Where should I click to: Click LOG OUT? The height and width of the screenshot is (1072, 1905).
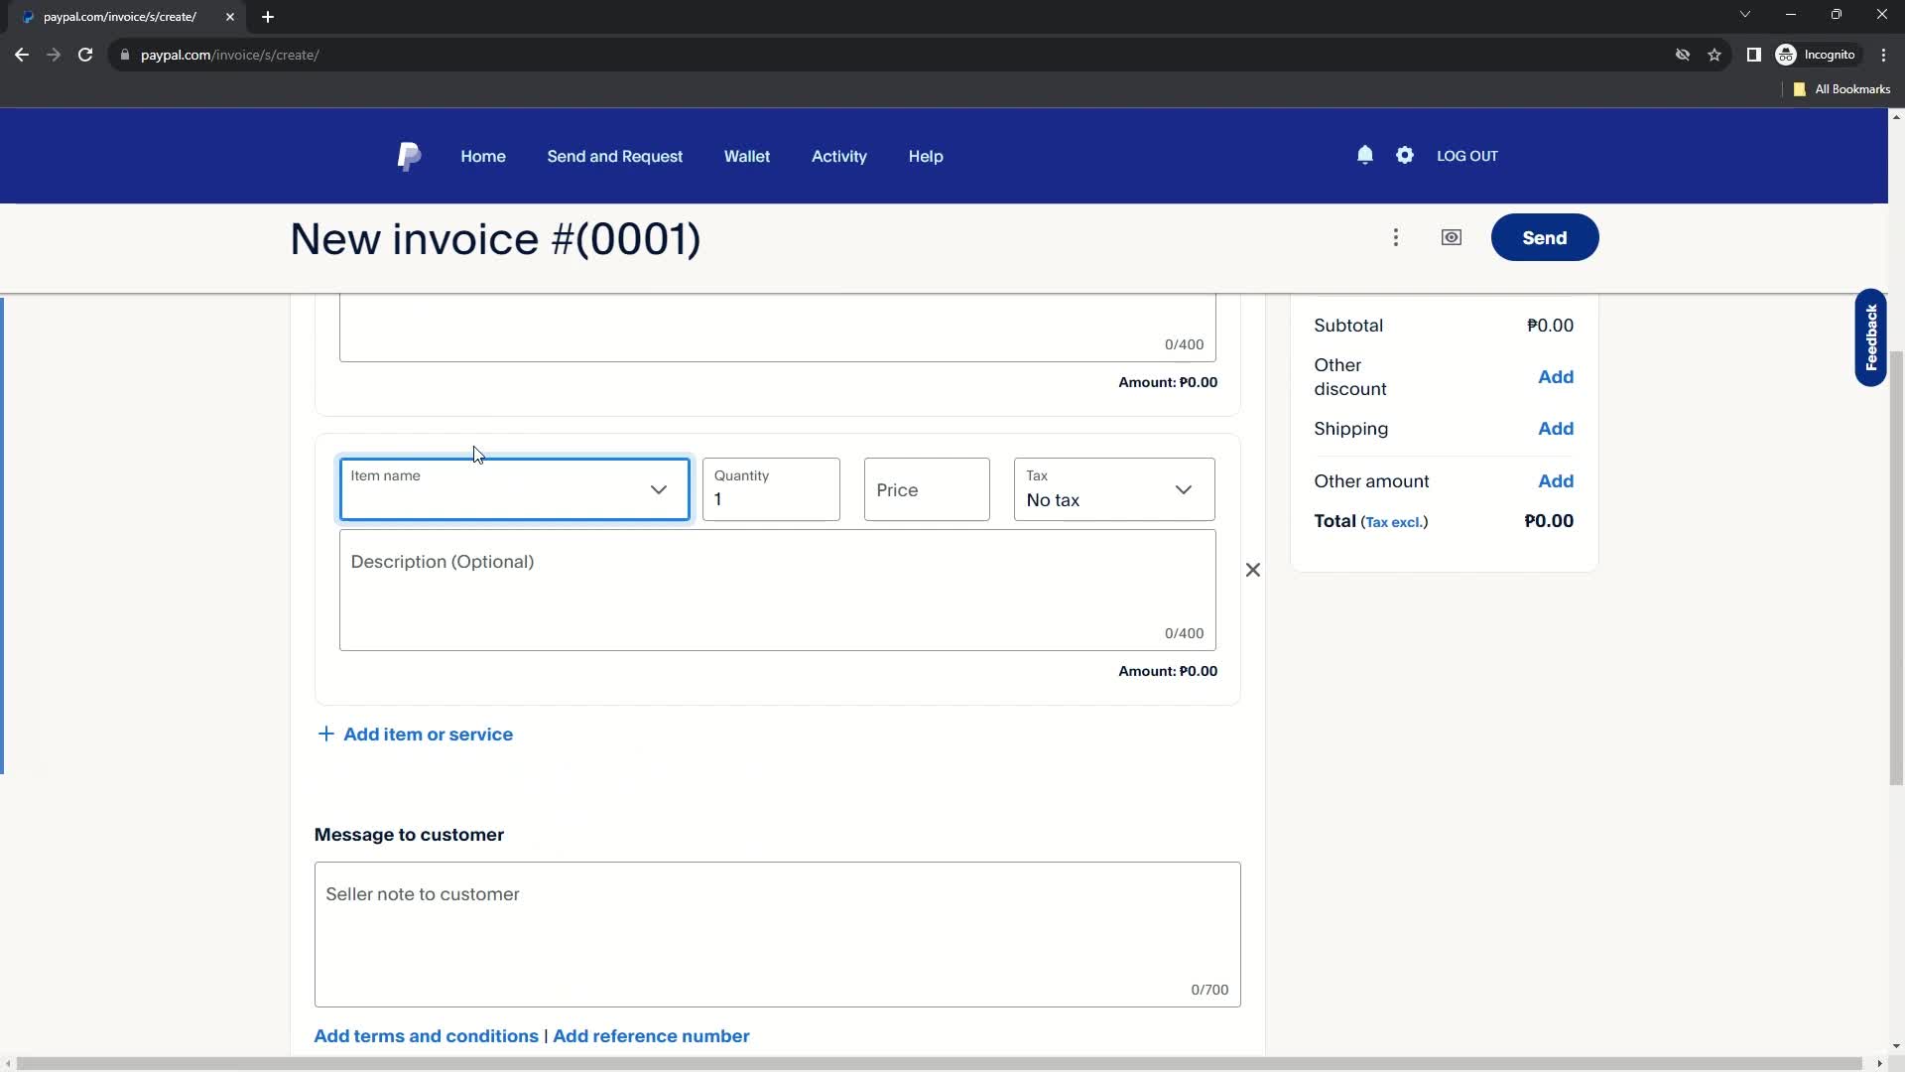pos(1467,156)
